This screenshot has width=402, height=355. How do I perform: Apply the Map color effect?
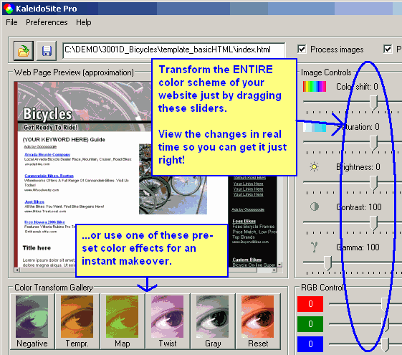point(123,321)
